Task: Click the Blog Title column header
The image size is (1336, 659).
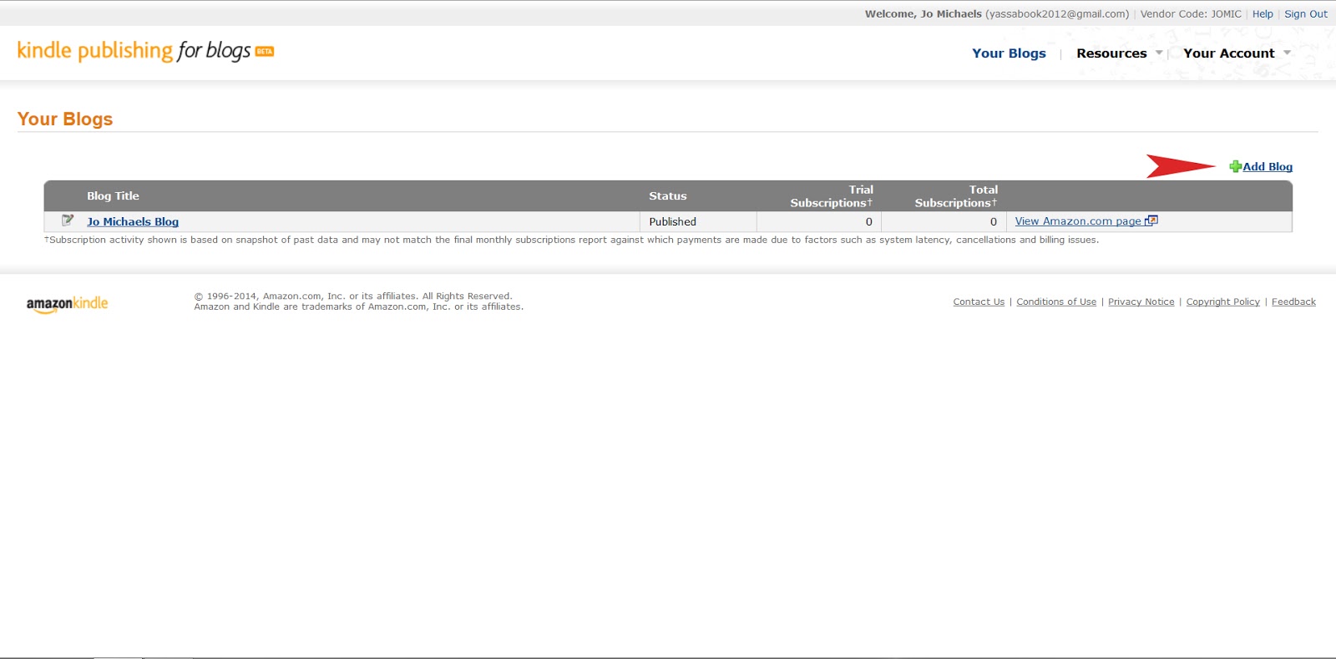Action: pyautogui.click(x=113, y=196)
